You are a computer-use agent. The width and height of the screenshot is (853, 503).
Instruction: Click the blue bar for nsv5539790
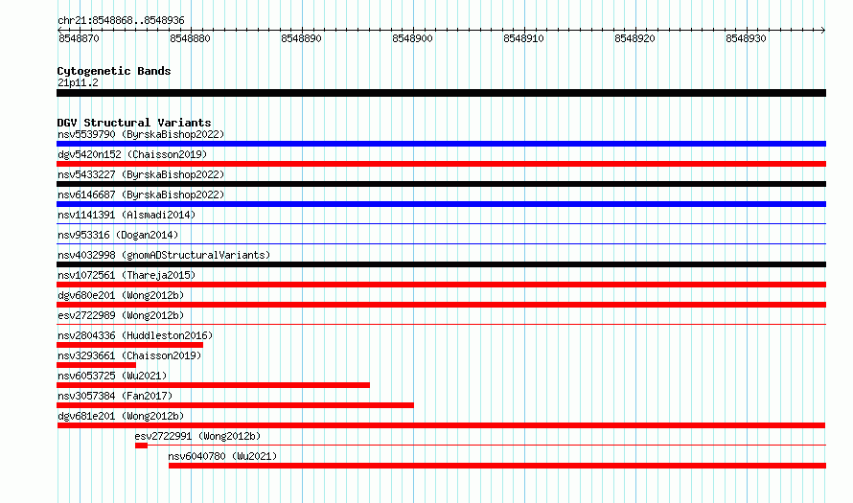441,144
